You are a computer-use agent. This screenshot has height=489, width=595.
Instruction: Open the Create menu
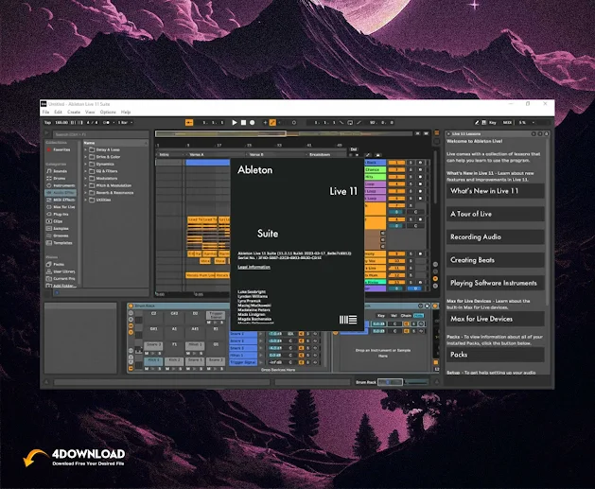pyautogui.click(x=74, y=112)
